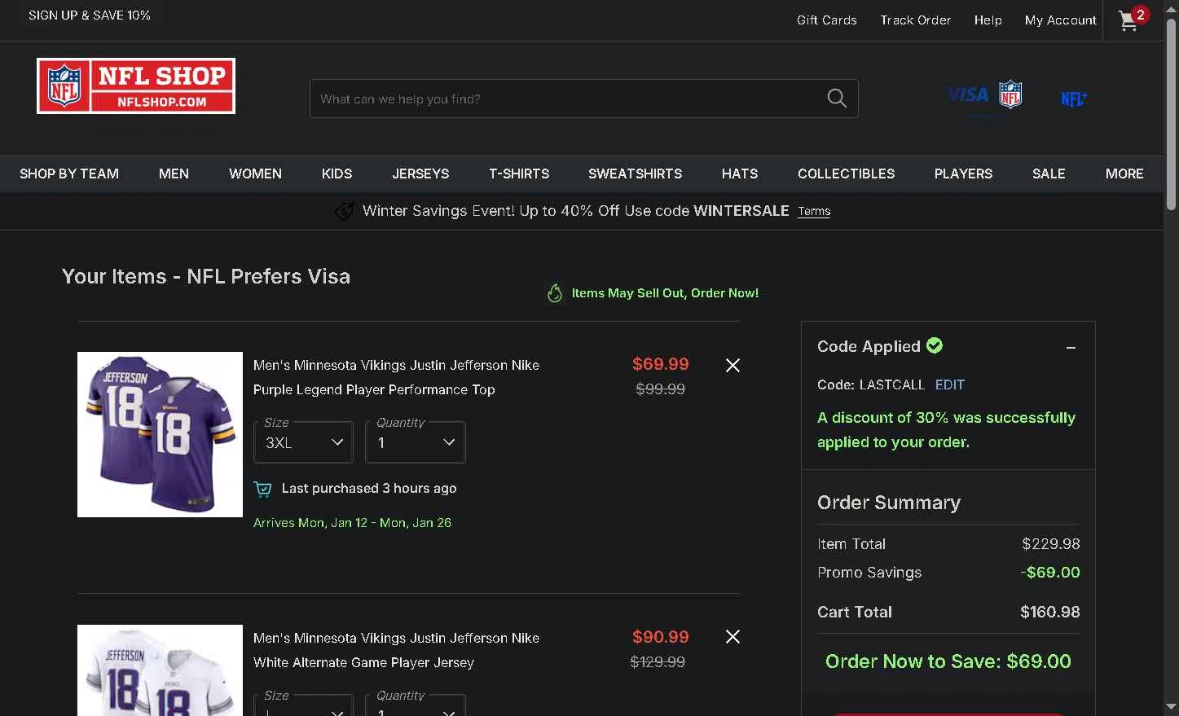Open the Jerseys menu

pos(420,174)
